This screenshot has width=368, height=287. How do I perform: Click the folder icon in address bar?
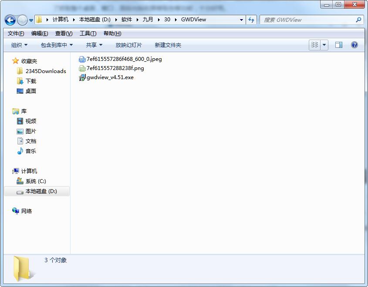39,20
